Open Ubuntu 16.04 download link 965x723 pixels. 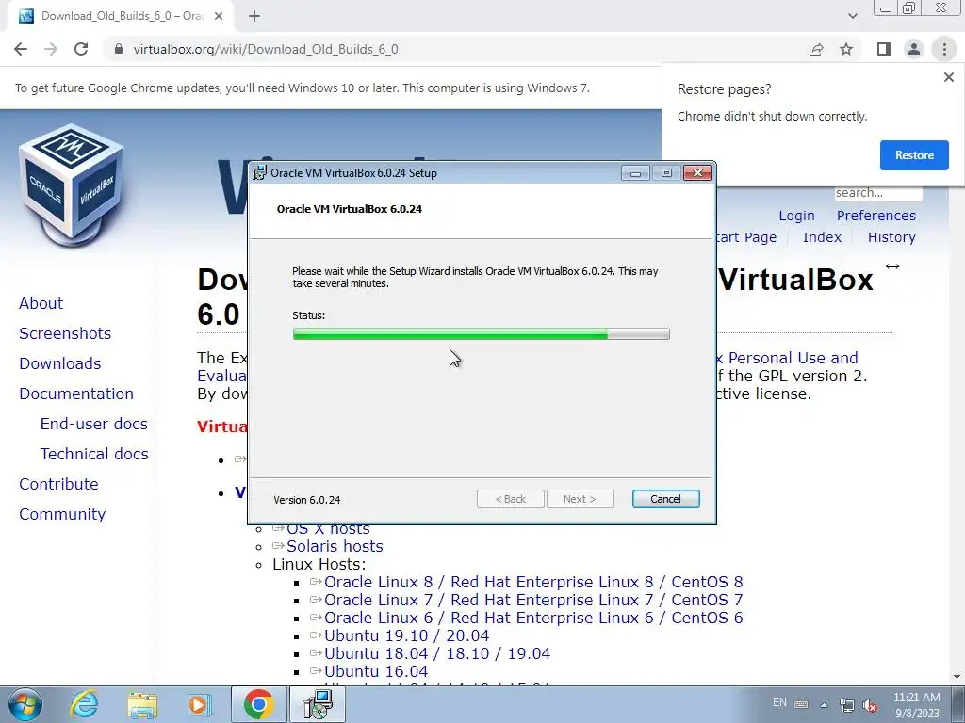pos(376,670)
